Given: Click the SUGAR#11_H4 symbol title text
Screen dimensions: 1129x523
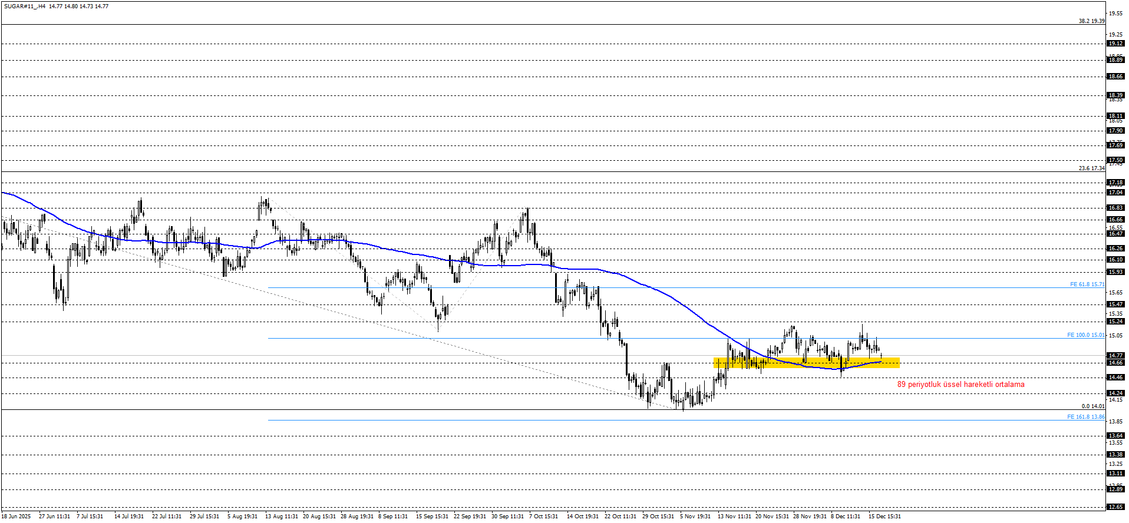Looking at the screenshot, I should pyautogui.click(x=25, y=6).
